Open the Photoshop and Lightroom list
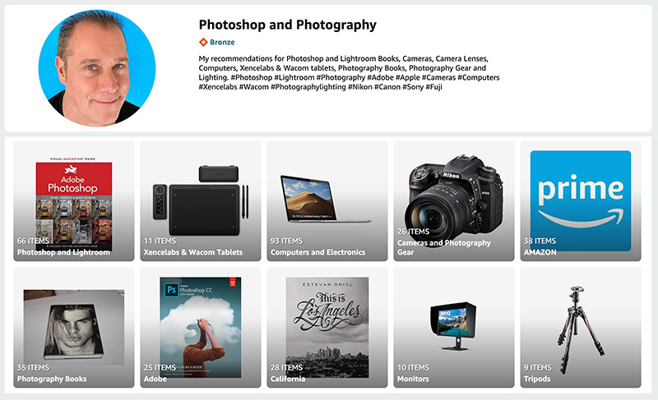 [74, 201]
